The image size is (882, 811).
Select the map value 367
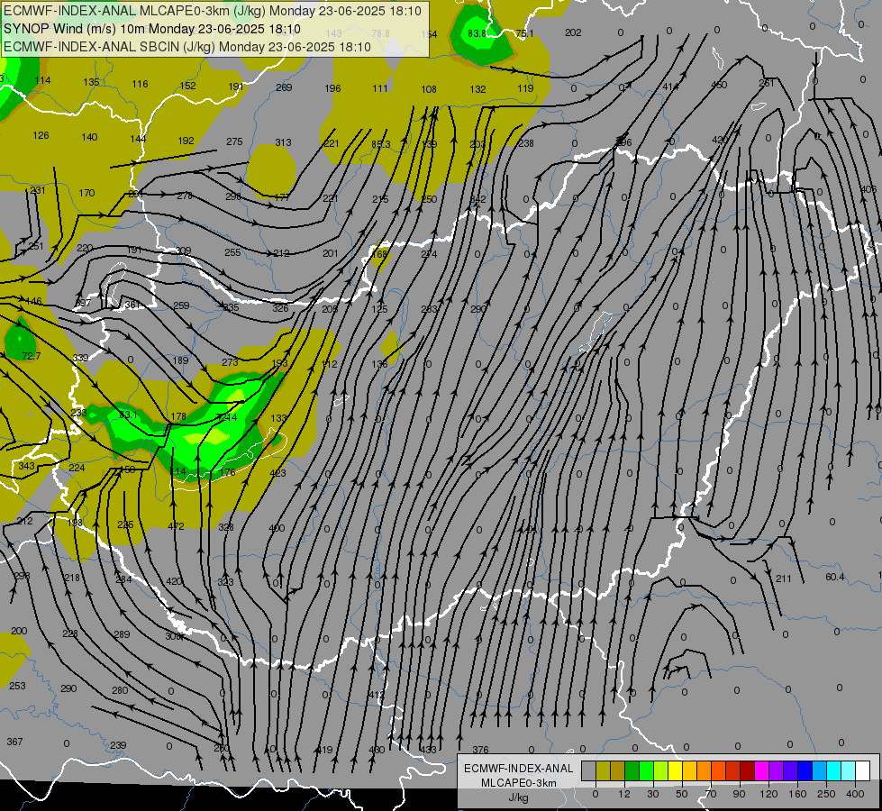coord(14,742)
